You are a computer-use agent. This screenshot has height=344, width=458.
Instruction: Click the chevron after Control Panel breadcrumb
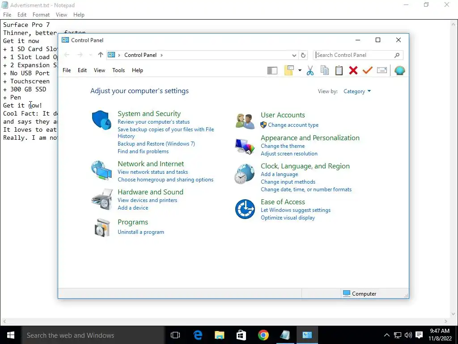pos(161,55)
